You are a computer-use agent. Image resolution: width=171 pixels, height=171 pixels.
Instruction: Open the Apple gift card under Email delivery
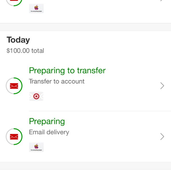tap(36, 147)
